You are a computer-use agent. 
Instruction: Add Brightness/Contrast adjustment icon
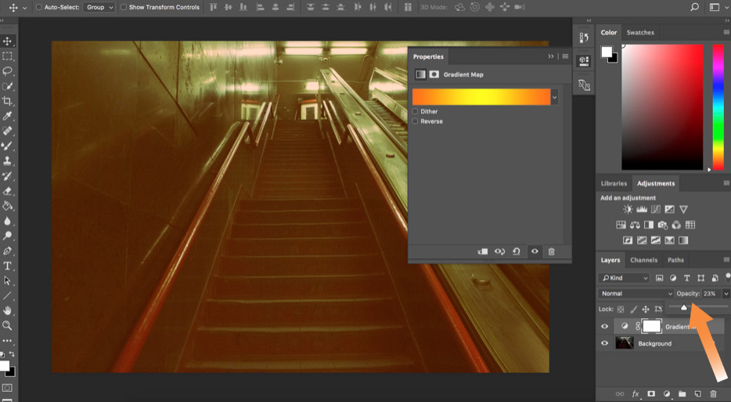point(628,209)
